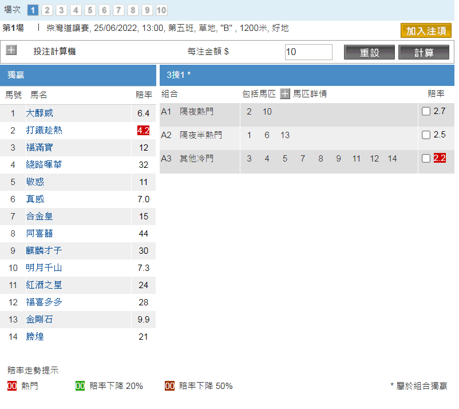Open horse link 明月千山
Screen dimensions: 459x409
pyautogui.click(x=44, y=268)
